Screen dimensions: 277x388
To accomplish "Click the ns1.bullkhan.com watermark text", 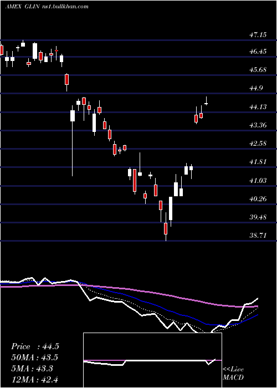I will 65,7.
